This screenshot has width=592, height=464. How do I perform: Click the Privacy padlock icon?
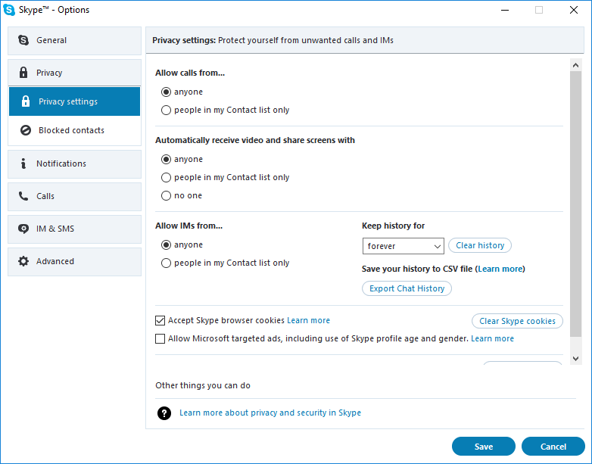pyautogui.click(x=23, y=73)
